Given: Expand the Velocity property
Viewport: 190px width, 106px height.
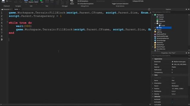Looking at the screenshot, I should point(153,94).
